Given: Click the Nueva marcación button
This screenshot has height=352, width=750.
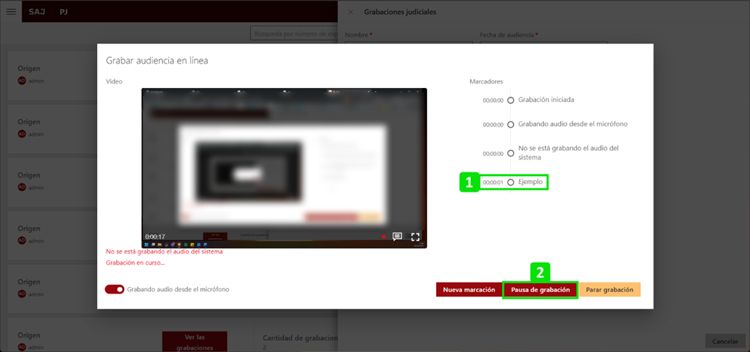Looking at the screenshot, I should pyautogui.click(x=469, y=290).
